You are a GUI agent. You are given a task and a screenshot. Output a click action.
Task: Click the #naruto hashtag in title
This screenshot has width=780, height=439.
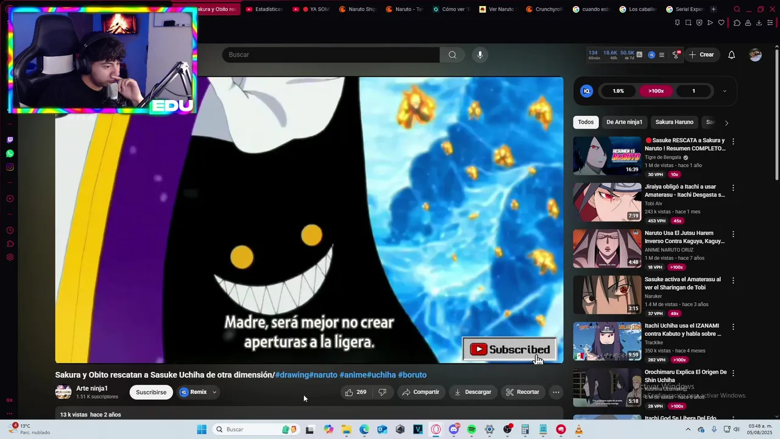pos(323,375)
